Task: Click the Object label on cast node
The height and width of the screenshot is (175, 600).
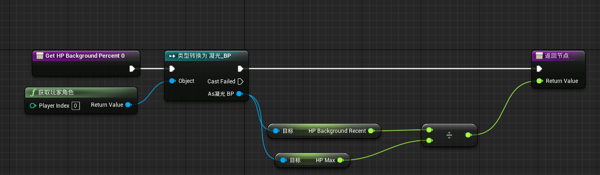Action: [186, 81]
